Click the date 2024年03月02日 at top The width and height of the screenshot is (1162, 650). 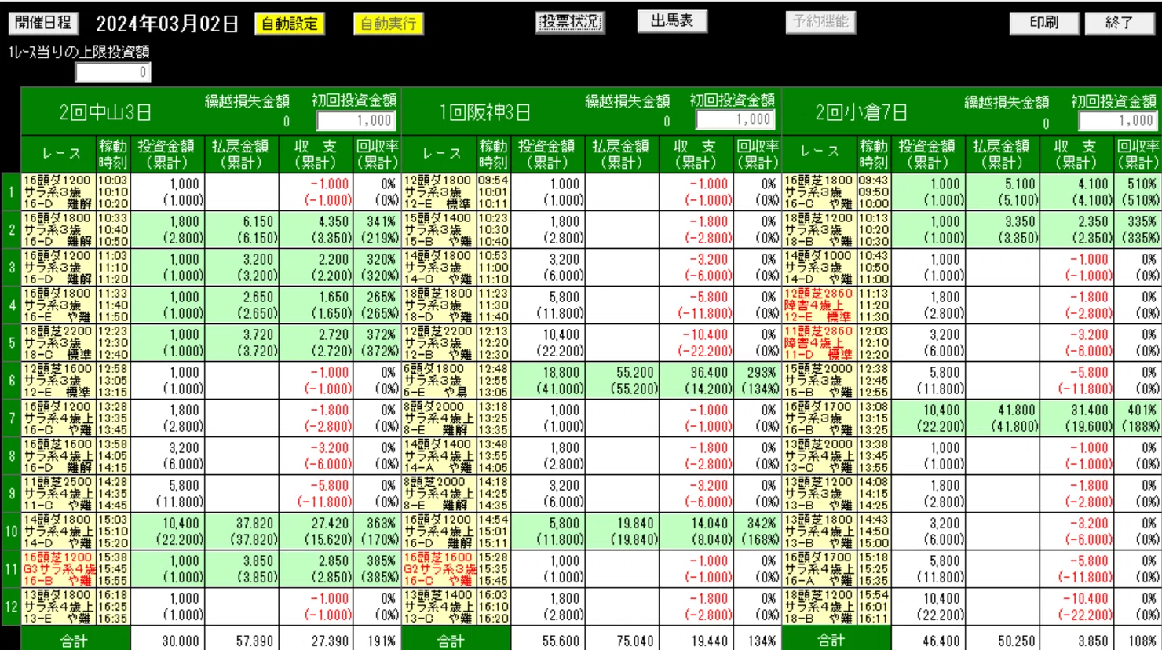point(167,24)
